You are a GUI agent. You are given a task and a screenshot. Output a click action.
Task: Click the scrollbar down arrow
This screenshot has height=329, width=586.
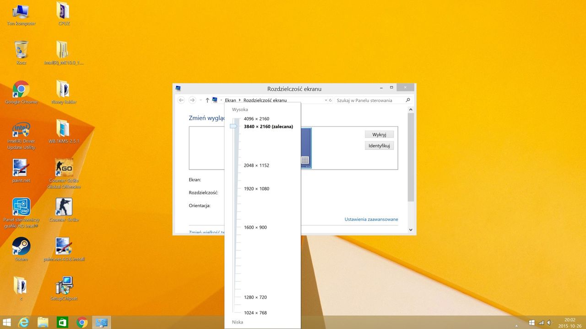click(x=411, y=230)
